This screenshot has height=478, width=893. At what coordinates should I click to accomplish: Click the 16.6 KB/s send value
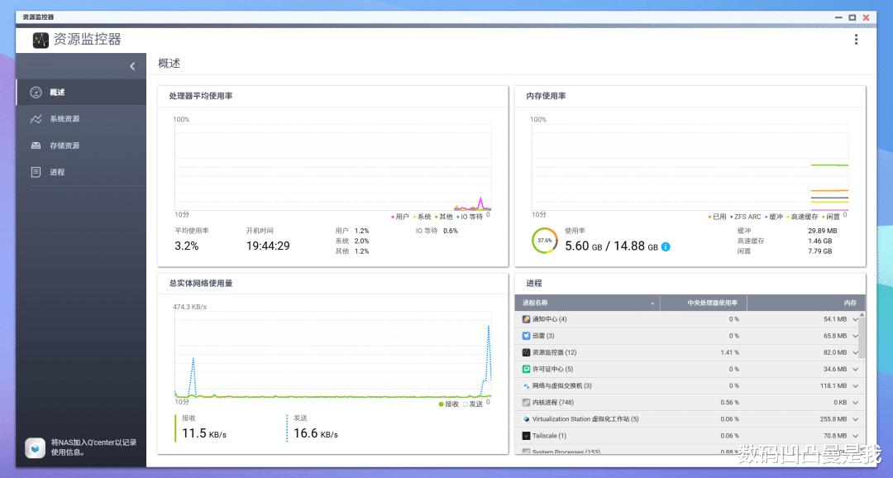click(x=316, y=433)
